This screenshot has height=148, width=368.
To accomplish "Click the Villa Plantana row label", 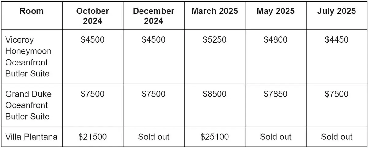I will tap(31, 137).
